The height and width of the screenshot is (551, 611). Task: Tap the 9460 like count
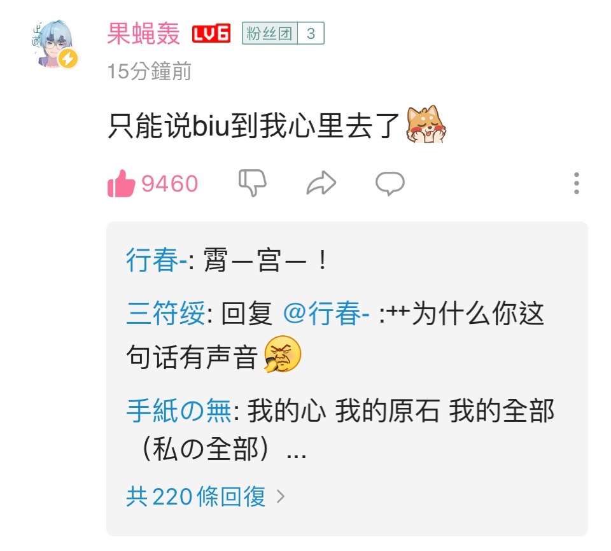tap(170, 183)
